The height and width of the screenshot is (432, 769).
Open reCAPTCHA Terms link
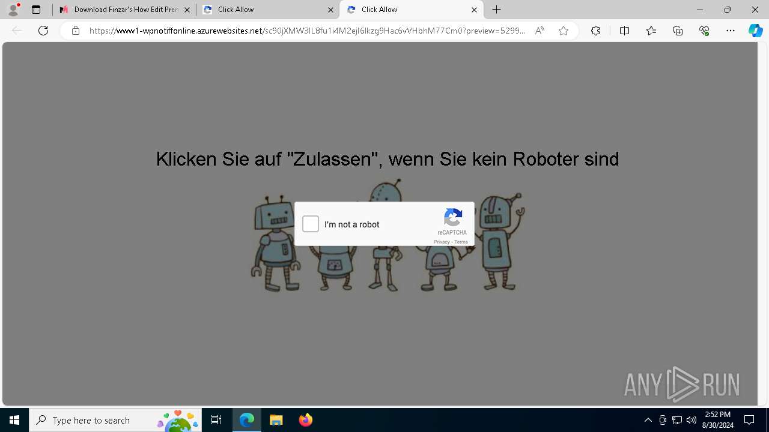coord(461,242)
